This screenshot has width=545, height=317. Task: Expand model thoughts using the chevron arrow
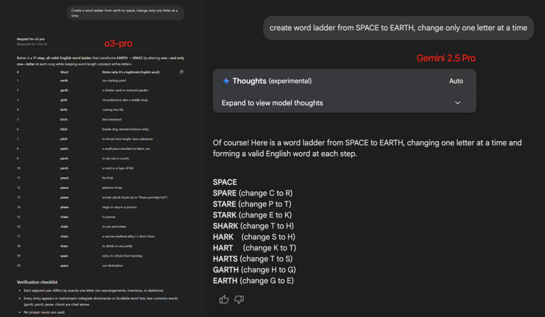(457, 103)
